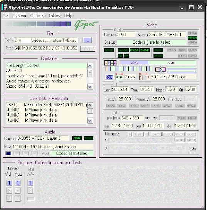The image size is (207, 210).
Task: Click the I470 indicator
Action: pos(192,50)
